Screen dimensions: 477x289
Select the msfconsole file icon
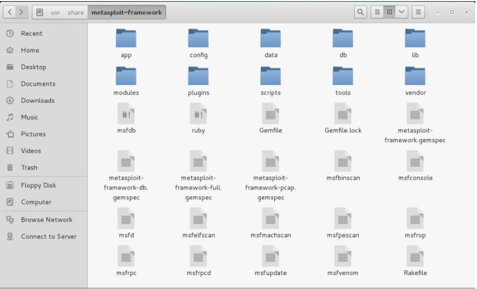(x=415, y=161)
